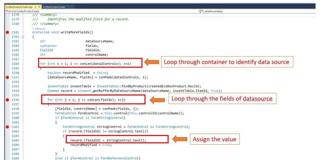Switch to the EcoResProductCreate designer tab

(53, 7)
